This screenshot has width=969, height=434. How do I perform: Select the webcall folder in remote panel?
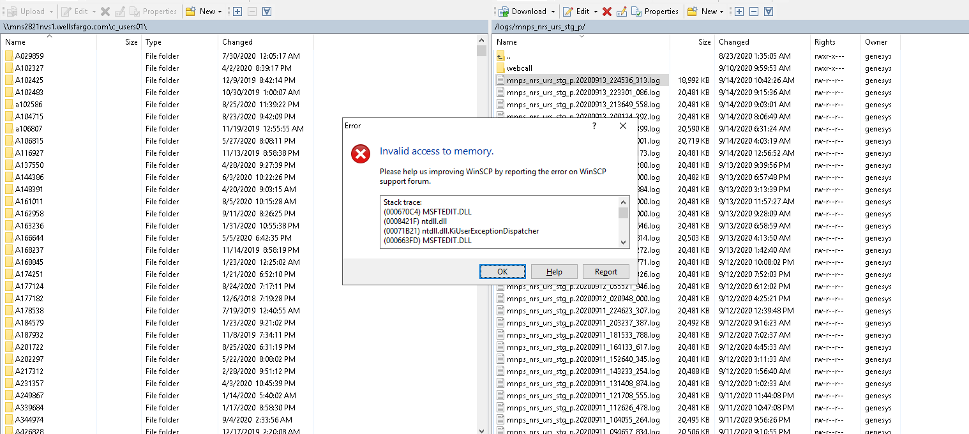click(519, 68)
